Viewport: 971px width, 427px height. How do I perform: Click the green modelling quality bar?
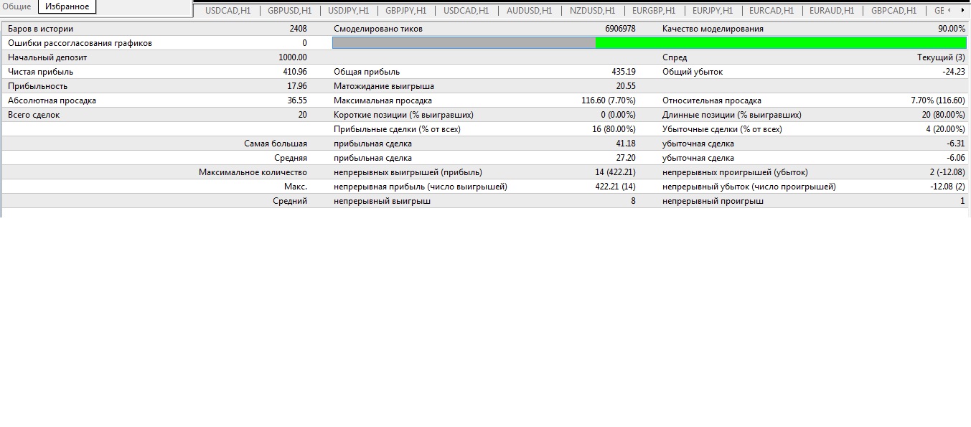[781, 43]
